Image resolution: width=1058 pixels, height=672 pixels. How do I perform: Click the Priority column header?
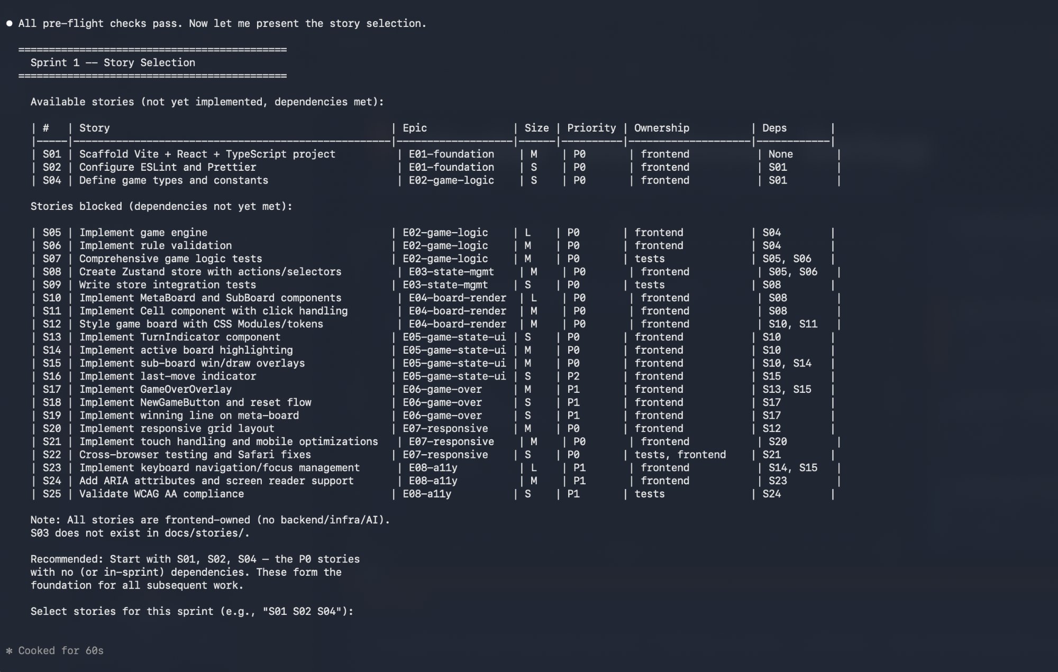591,128
